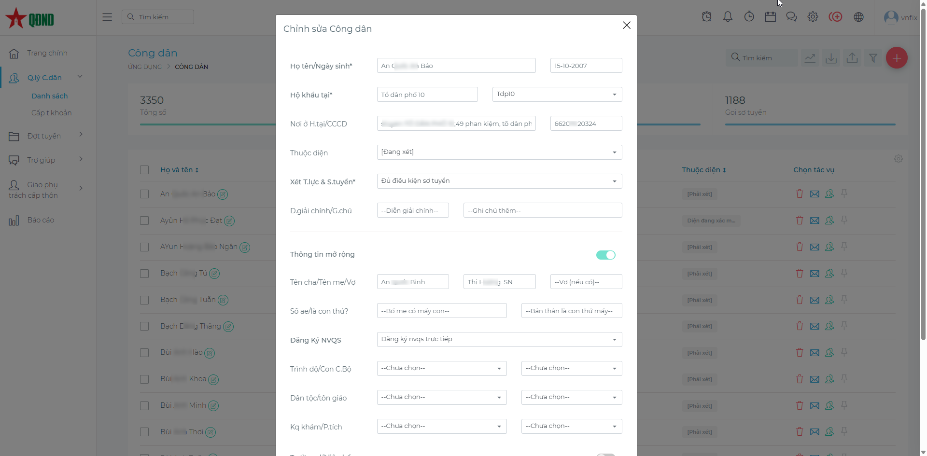Viewport: 927px width, 456px height.
Task: Tick the select-all checkbox in table header
Action: click(x=144, y=170)
